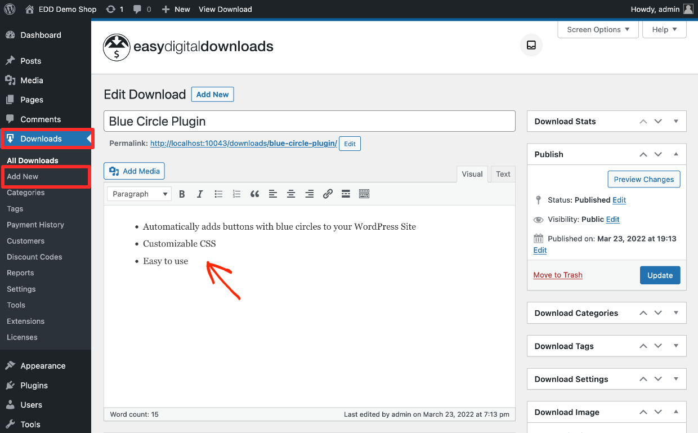The image size is (698, 433).
Task: Expand Screen Options dropdown
Action: (598, 29)
